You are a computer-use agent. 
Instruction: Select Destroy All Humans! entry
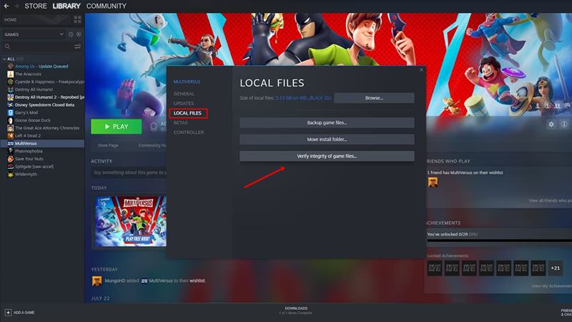click(x=30, y=89)
